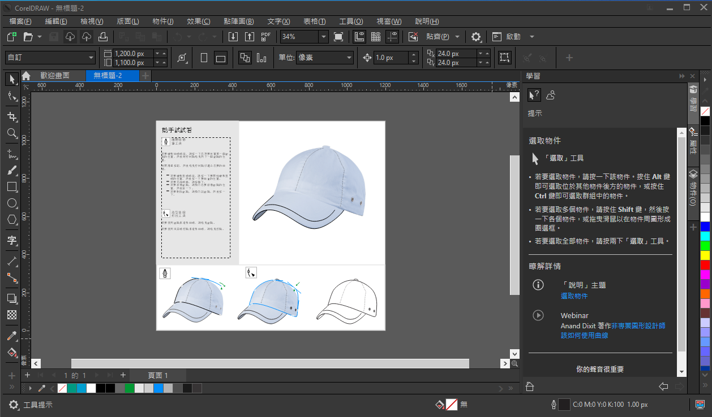Select the Drop Shadow tool

pos(12,298)
